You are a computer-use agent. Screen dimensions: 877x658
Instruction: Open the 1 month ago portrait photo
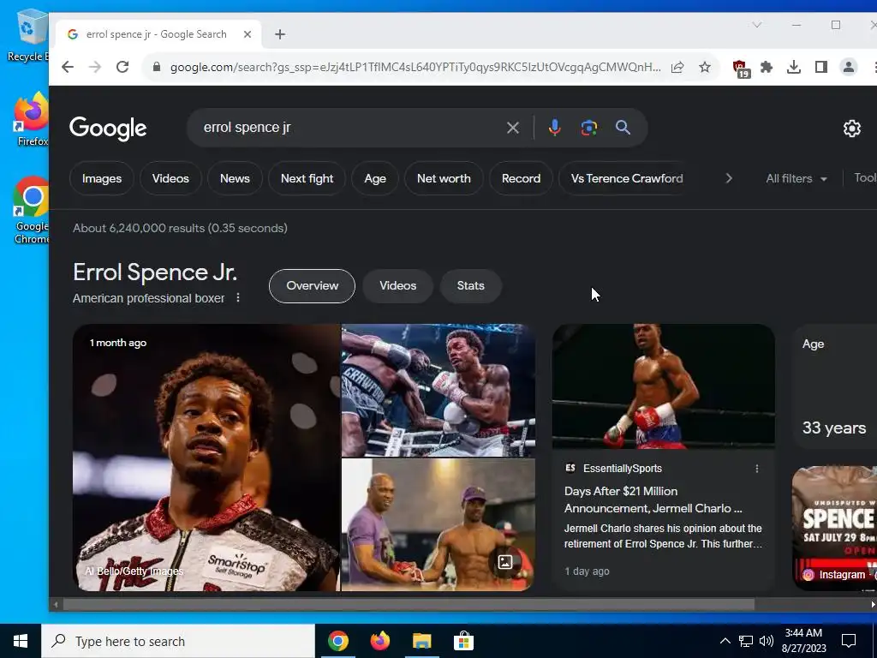coord(206,458)
